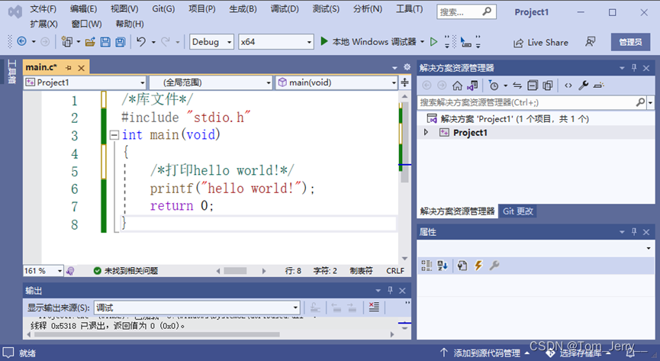The image size is (660, 361).
Task: Click the Solution Explorer search field
Action: click(532, 102)
